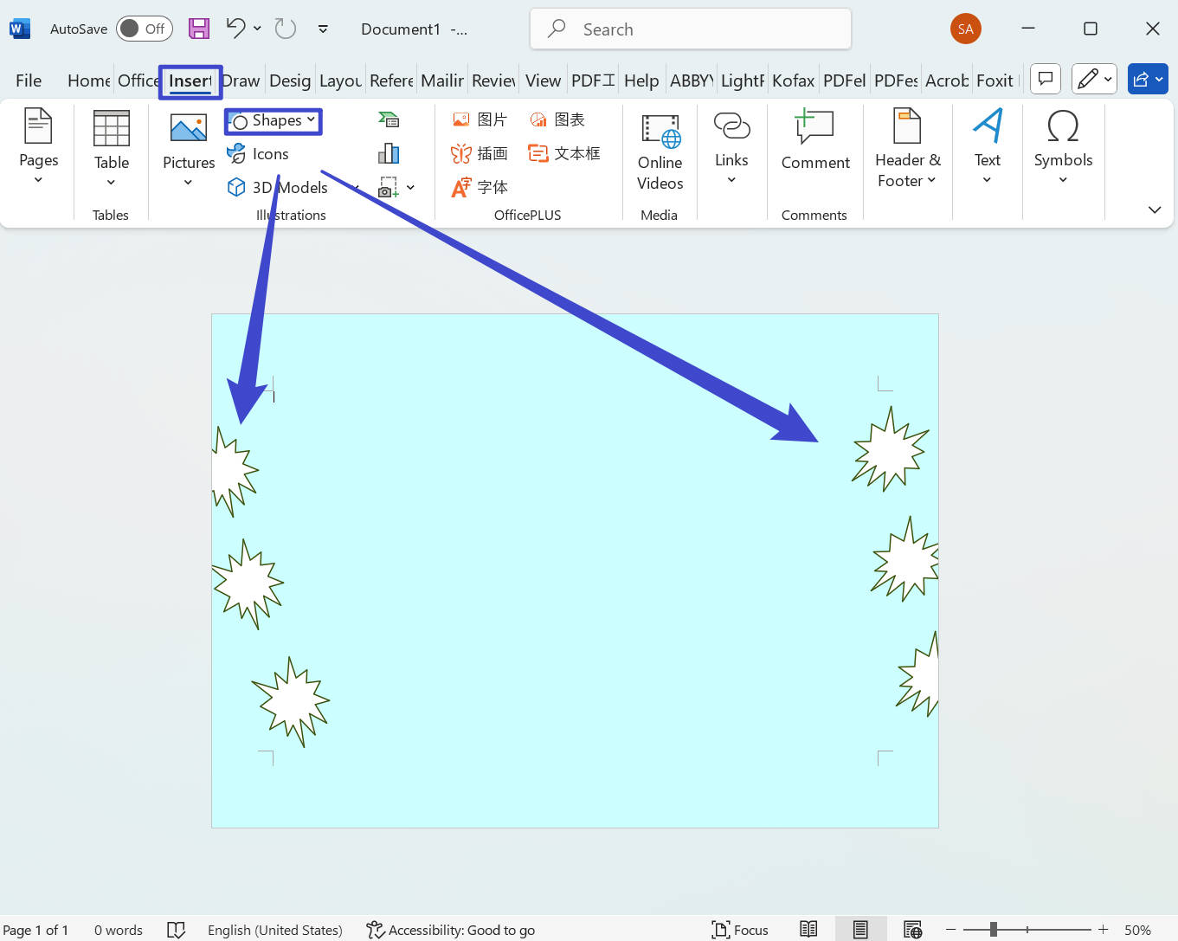Open the Shapes dropdown
This screenshot has height=941, width=1178.
tap(274, 120)
